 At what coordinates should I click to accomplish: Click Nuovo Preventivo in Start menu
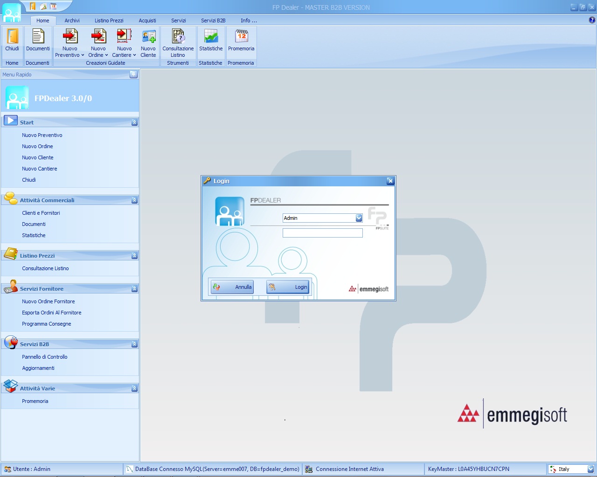tap(42, 135)
